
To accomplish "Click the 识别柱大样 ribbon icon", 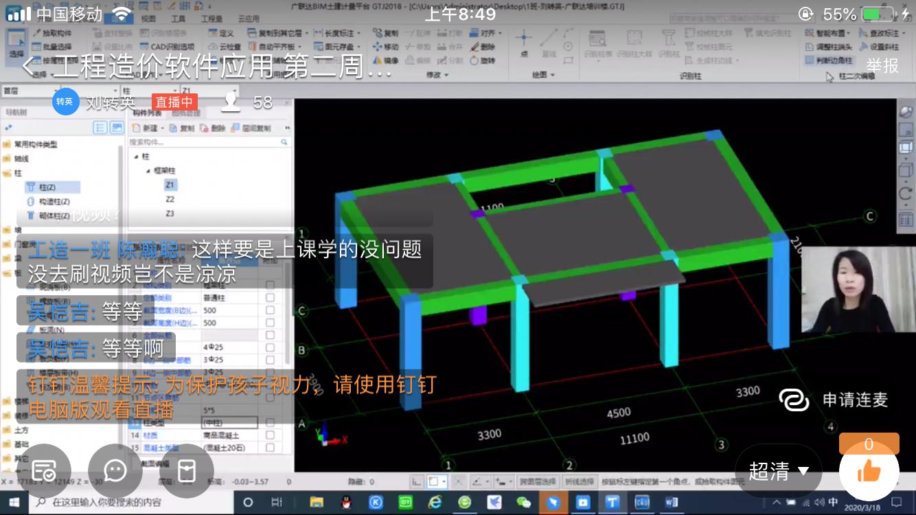I will 634,44.
